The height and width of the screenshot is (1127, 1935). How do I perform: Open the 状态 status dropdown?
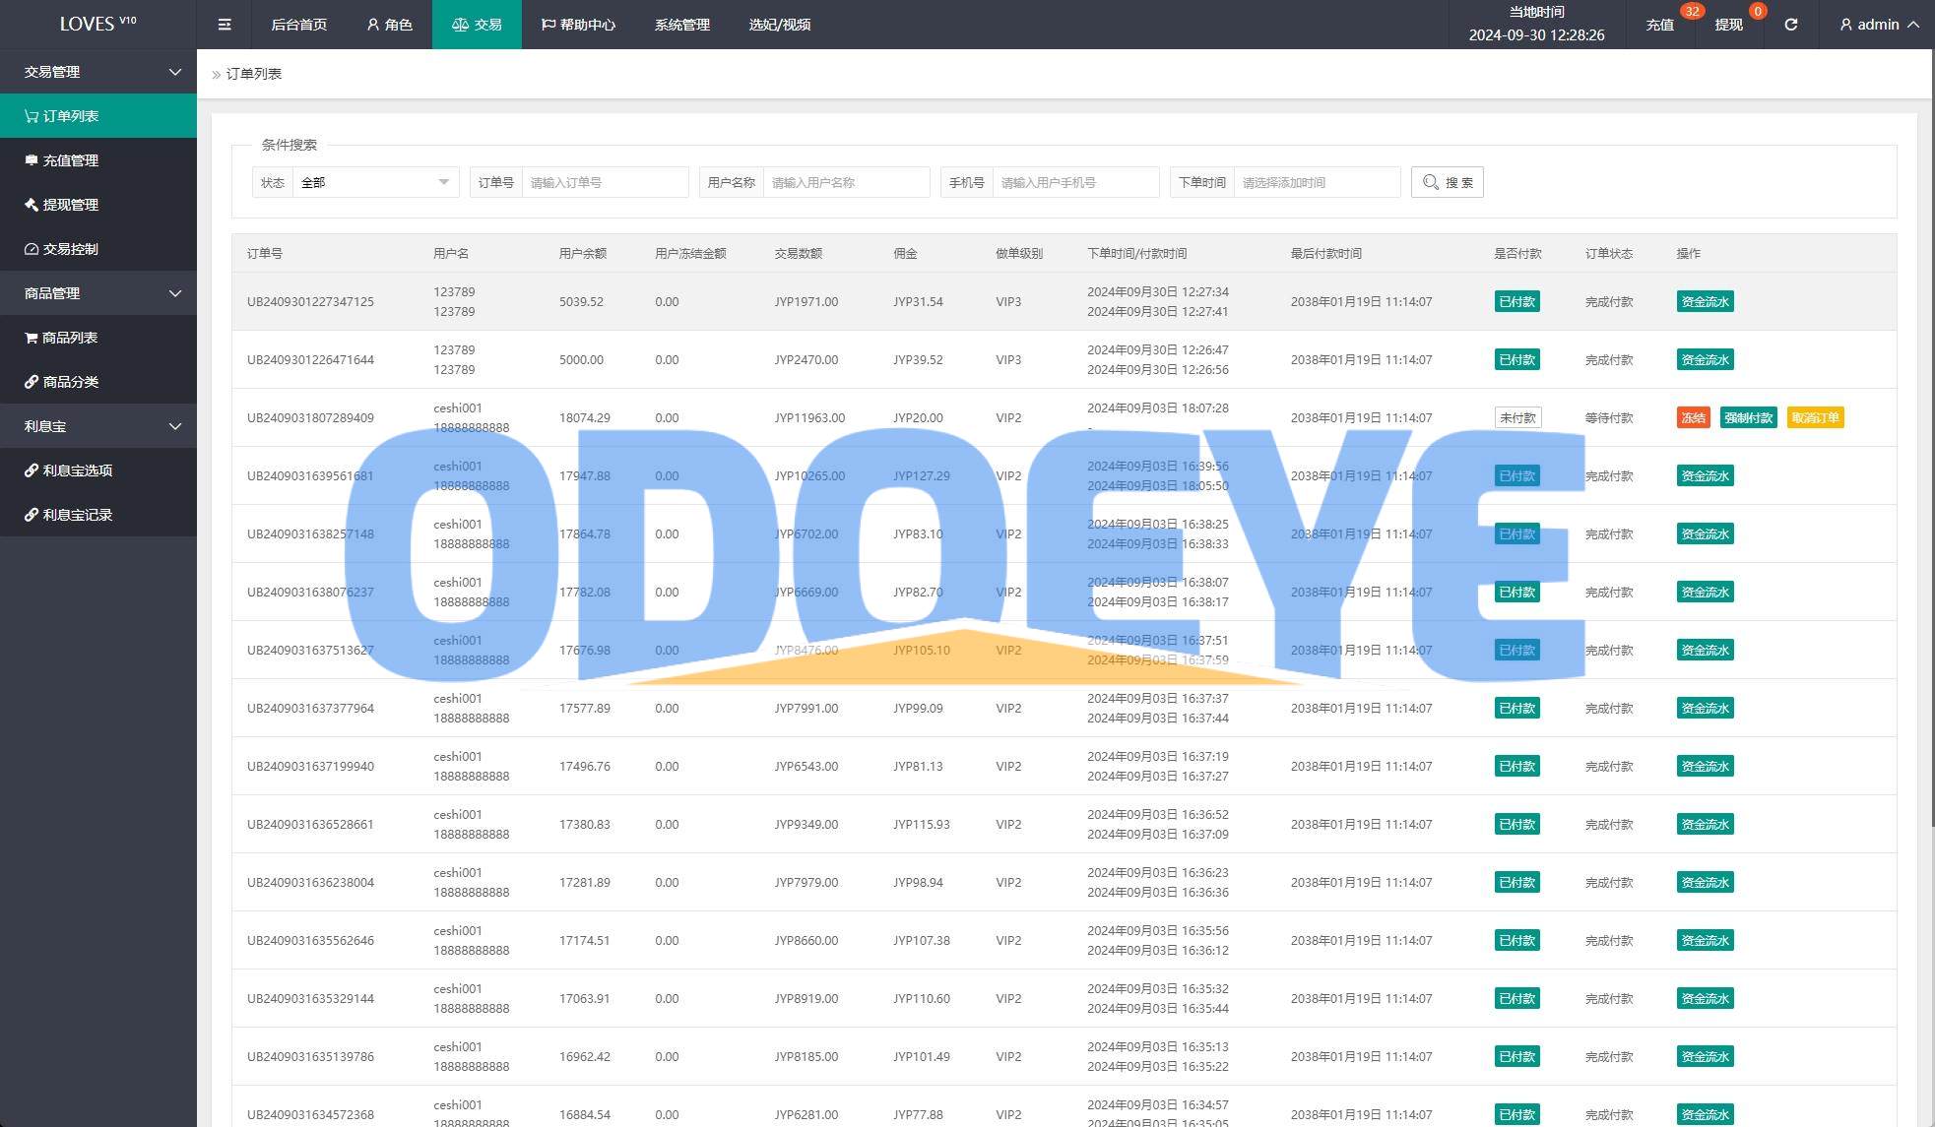click(375, 182)
